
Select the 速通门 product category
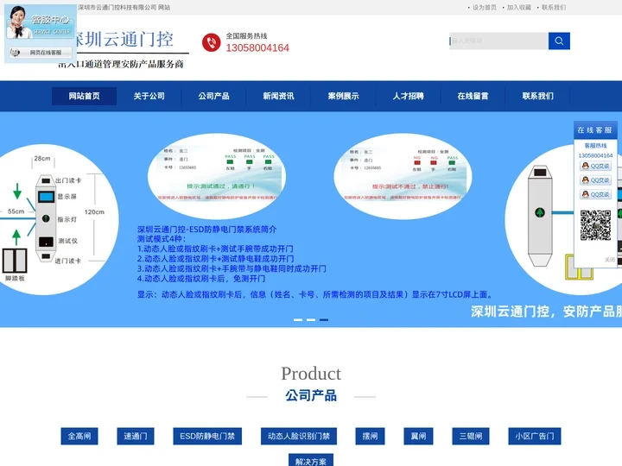pos(136,437)
